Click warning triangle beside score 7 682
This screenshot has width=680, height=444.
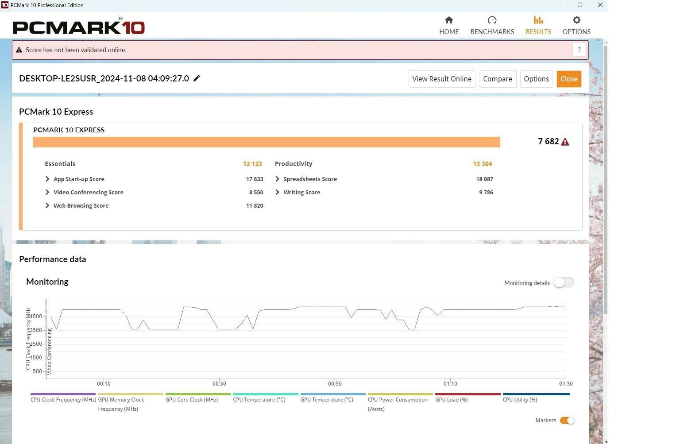(x=565, y=142)
